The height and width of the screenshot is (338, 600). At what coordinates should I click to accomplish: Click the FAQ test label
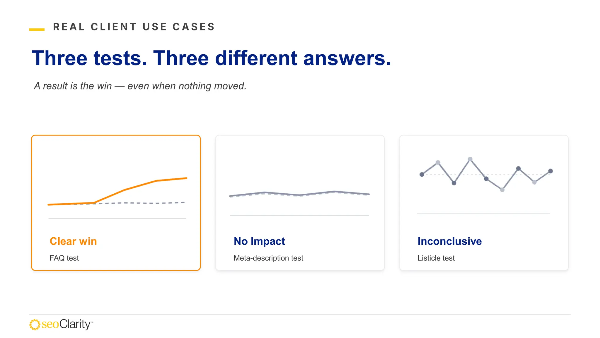(64, 258)
